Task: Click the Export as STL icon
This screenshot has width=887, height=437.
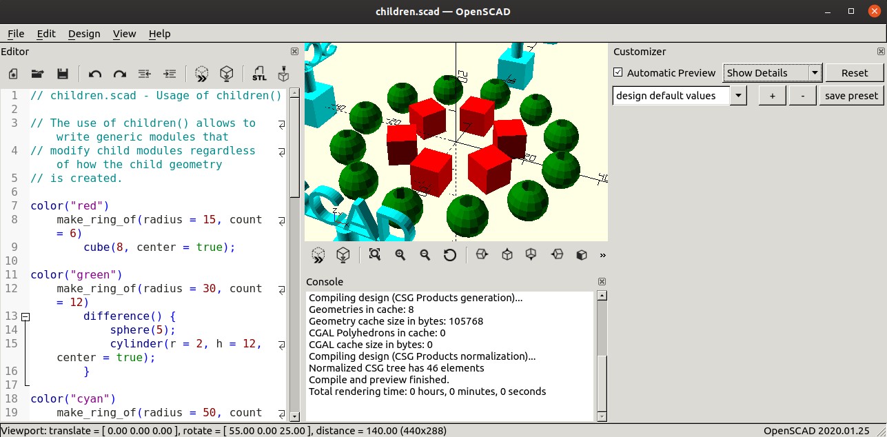Action: pyautogui.click(x=259, y=74)
